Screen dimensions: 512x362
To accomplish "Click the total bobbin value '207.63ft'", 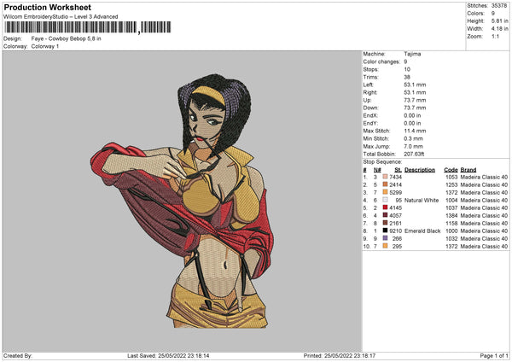I will pyautogui.click(x=414, y=154).
